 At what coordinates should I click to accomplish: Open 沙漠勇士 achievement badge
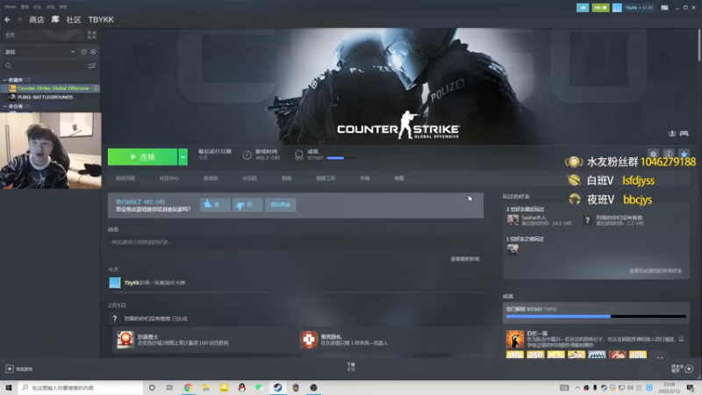pyautogui.click(x=125, y=340)
